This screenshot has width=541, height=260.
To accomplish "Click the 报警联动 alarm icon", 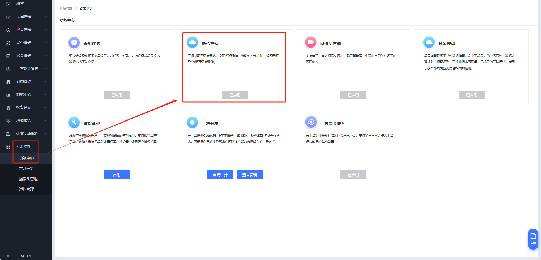I will coord(8,108).
